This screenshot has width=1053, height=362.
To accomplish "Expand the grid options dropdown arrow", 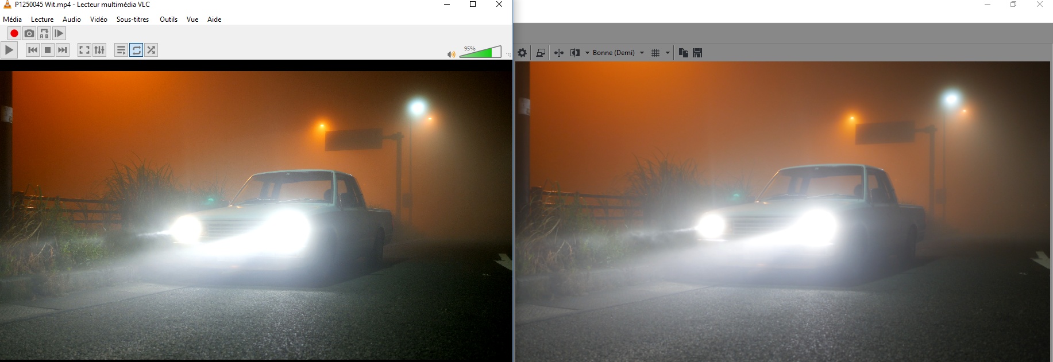I will pos(668,53).
